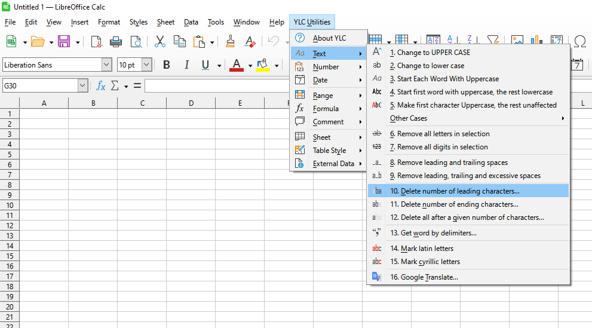Click the Save document icon
Screen dimensions: 592x328
pyautogui.click(x=63, y=41)
